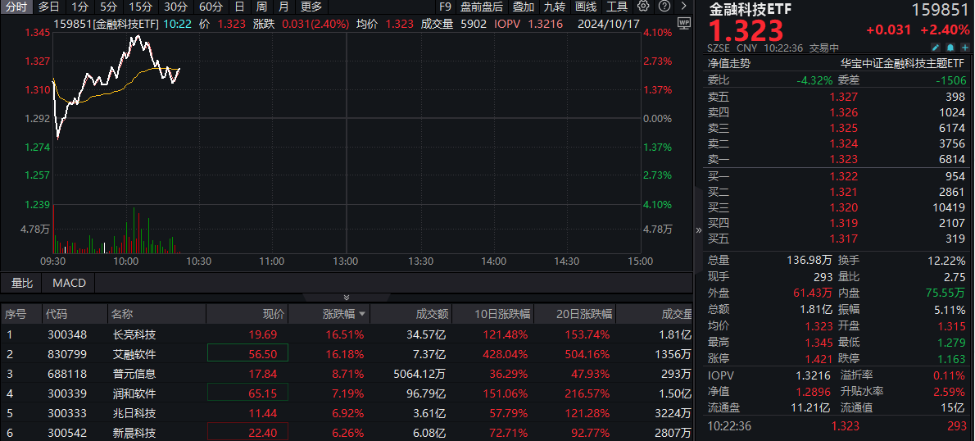This screenshot has width=975, height=441.
Task: Click the 净值走势 link
Action: 728,63
